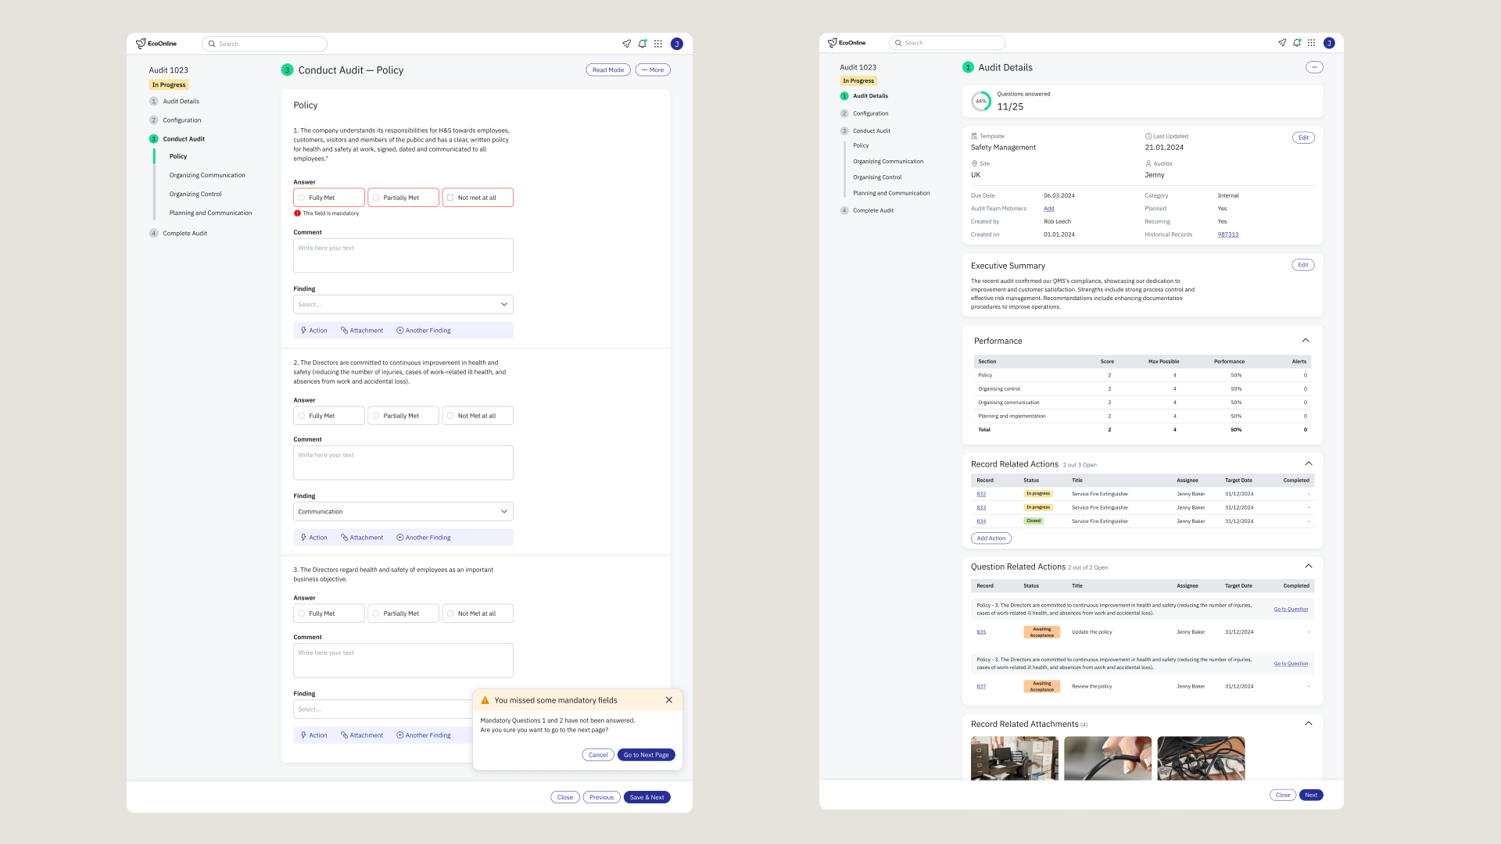Click Add link for Audit Team Members
This screenshot has width=1501, height=844.
click(x=1049, y=209)
